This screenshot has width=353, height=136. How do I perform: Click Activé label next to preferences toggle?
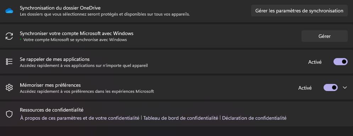[305, 88]
